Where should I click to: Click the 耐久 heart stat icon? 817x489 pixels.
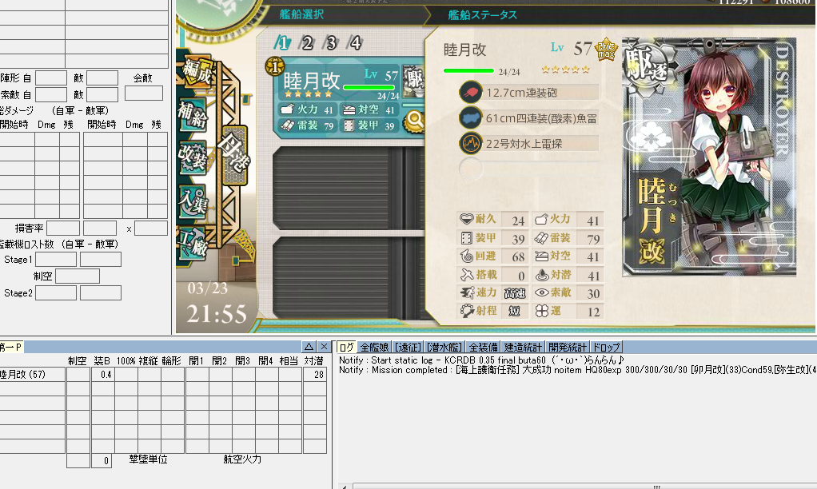[x=466, y=219]
